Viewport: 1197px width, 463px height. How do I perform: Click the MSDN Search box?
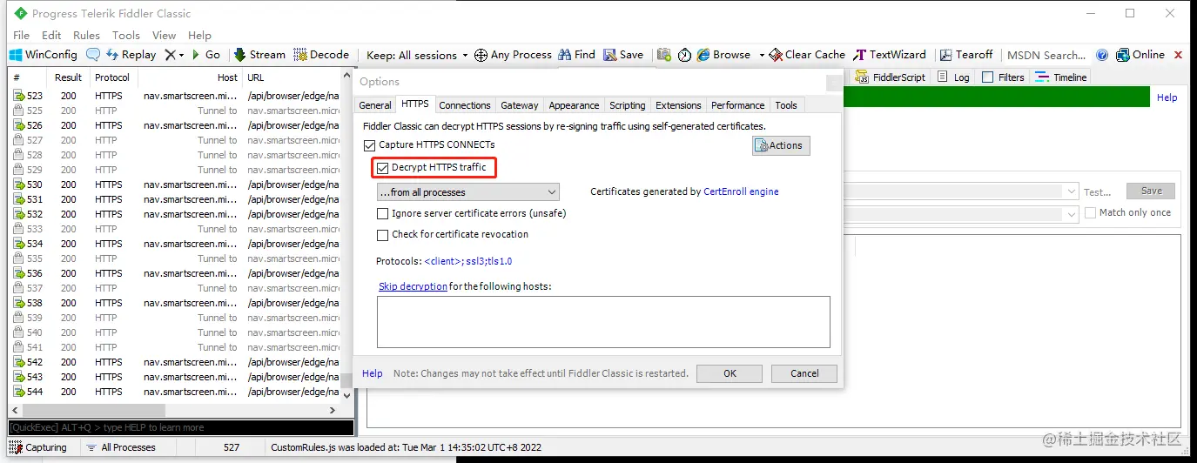coord(1046,55)
